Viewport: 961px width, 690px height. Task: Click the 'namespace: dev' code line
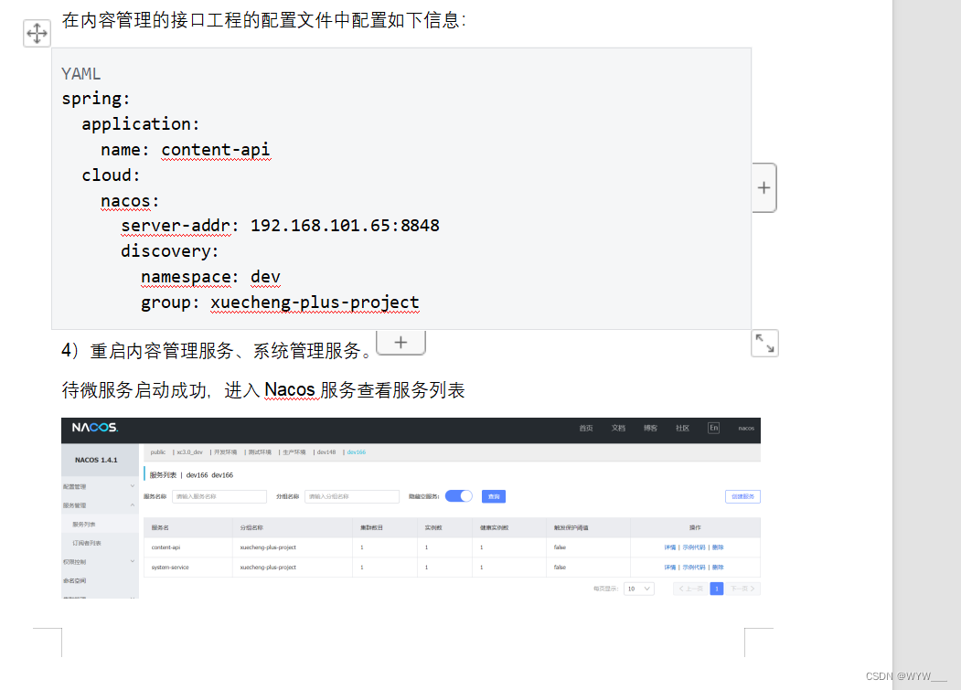click(x=211, y=277)
